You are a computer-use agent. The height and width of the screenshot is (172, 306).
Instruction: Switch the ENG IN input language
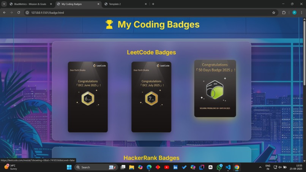coord(268,167)
